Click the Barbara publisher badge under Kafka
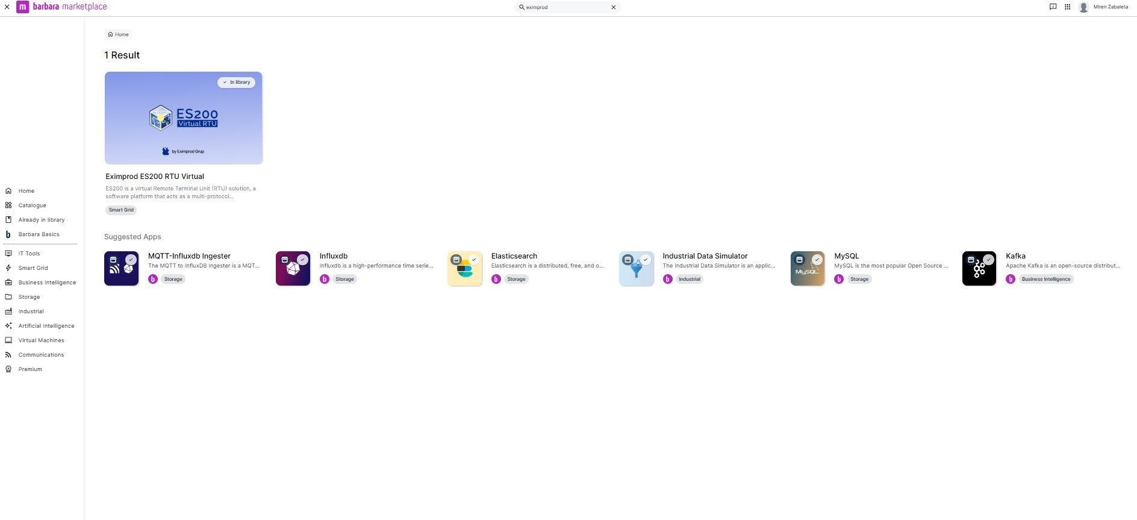1137x520 pixels. pos(1011,279)
